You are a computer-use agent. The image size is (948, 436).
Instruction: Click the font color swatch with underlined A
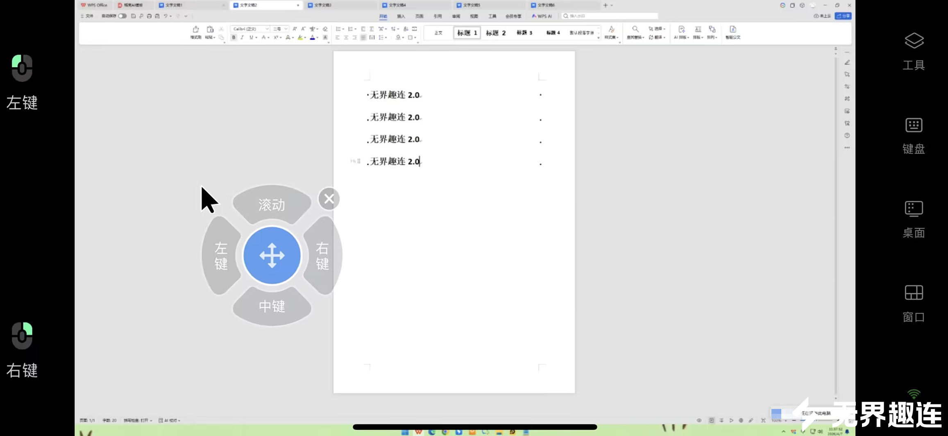[312, 38]
